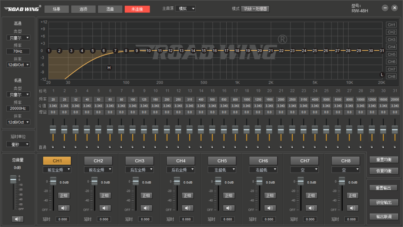Screen dimensions: 403x227
Task: Mute the CH8 output speaker icon
Action: 352,208
